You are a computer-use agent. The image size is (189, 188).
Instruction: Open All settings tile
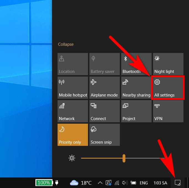point(168,88)
